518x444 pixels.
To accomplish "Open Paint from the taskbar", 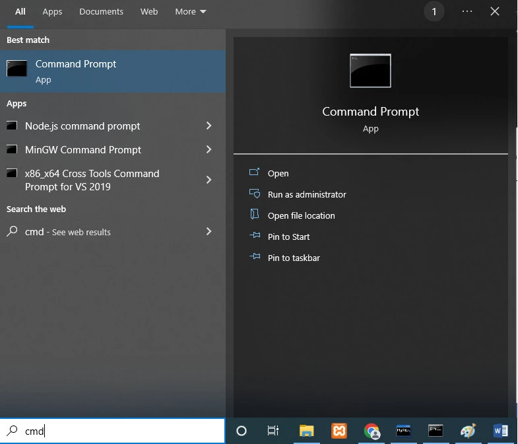I will [x=467, y=431].
